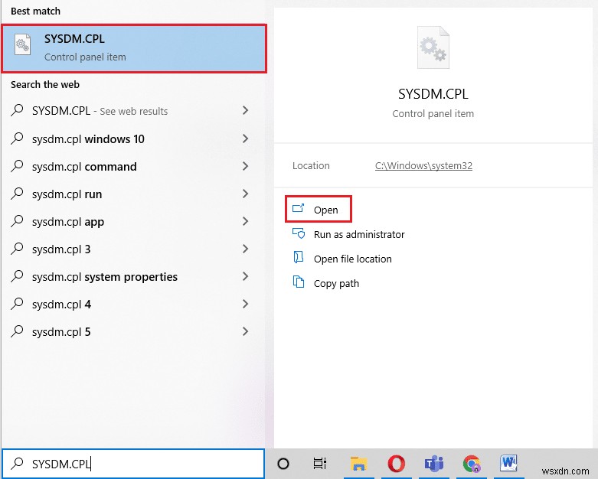Click the Copy path icon

(299, 282)
